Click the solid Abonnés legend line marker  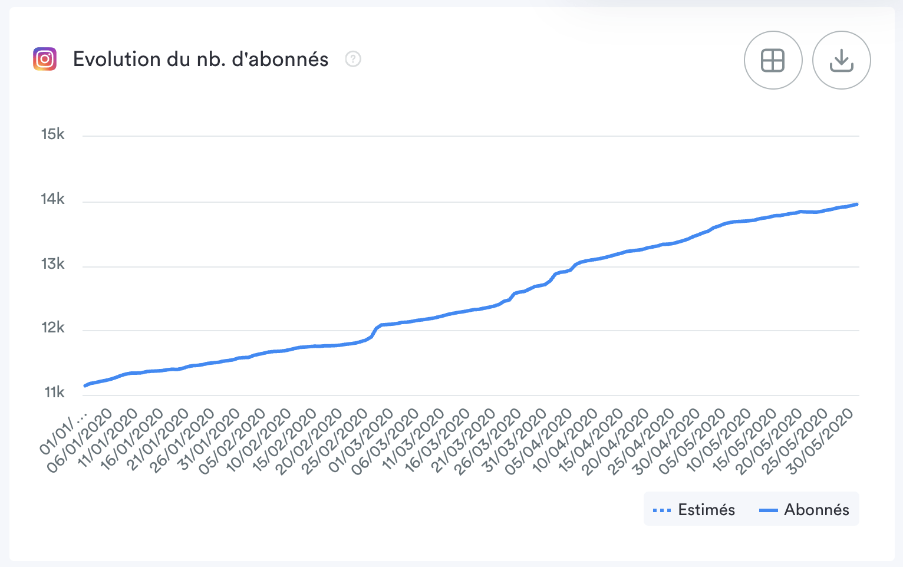[x=768, y=510]
